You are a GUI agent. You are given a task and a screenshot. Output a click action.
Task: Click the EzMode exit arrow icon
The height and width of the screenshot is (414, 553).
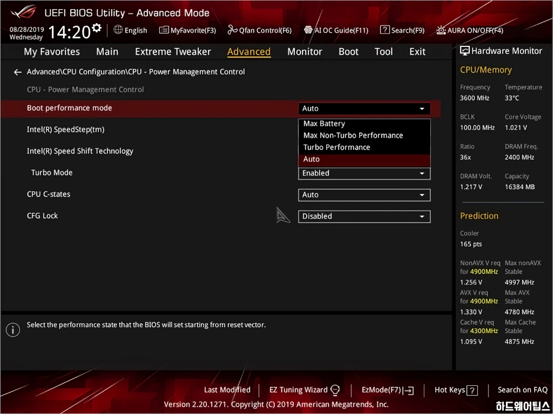click(409, 390)
